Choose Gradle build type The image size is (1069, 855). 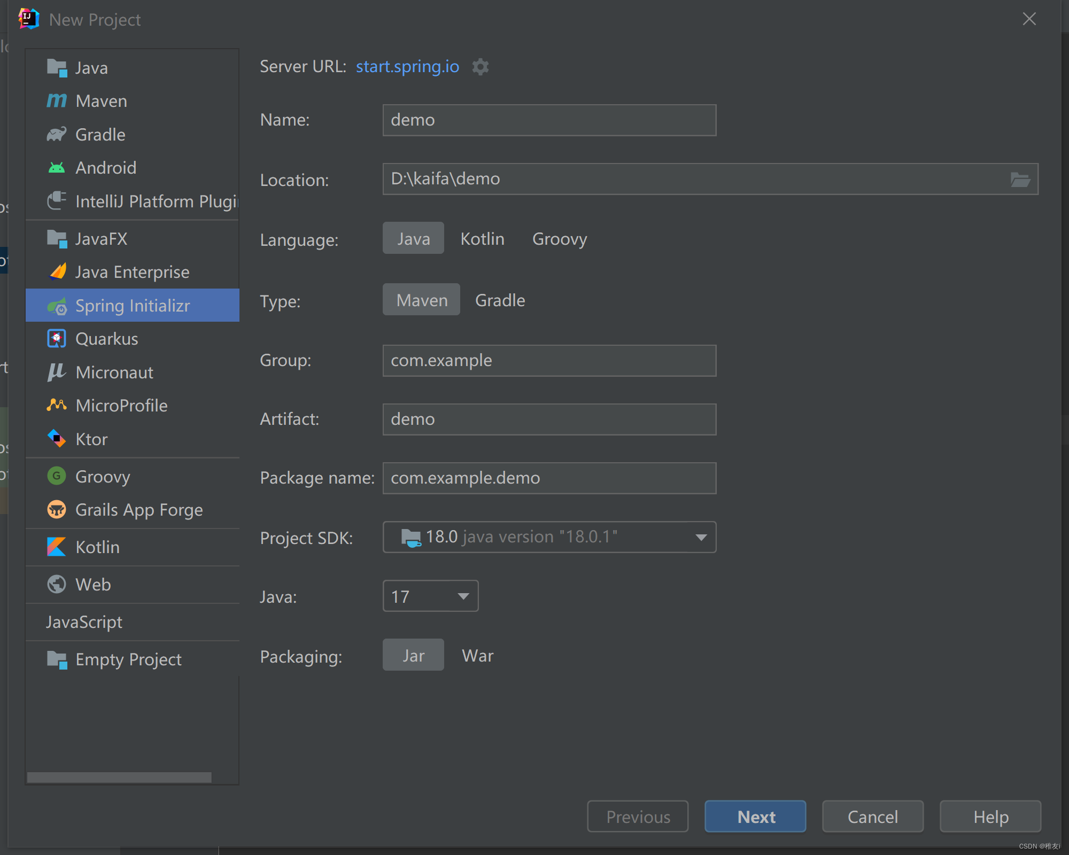[500, 300]
